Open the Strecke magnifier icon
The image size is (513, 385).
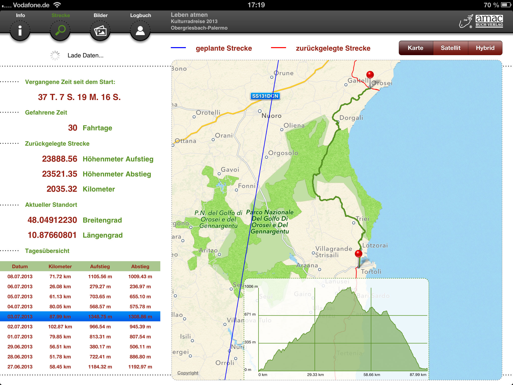(x=60, y=31)
